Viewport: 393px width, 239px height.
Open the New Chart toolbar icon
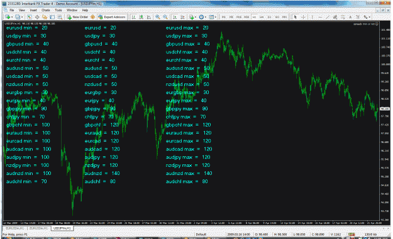(x=8, y=17)
